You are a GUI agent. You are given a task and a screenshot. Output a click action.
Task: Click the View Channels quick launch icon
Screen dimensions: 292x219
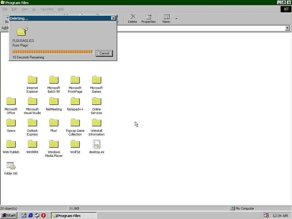pyautogui.click(x=37, y=216)
